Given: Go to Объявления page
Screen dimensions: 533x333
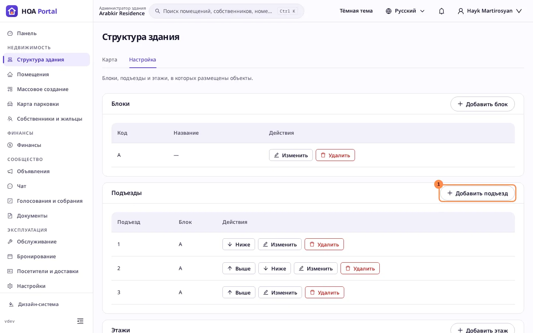Looking at the screenshot, I should [x=46, y=171].
